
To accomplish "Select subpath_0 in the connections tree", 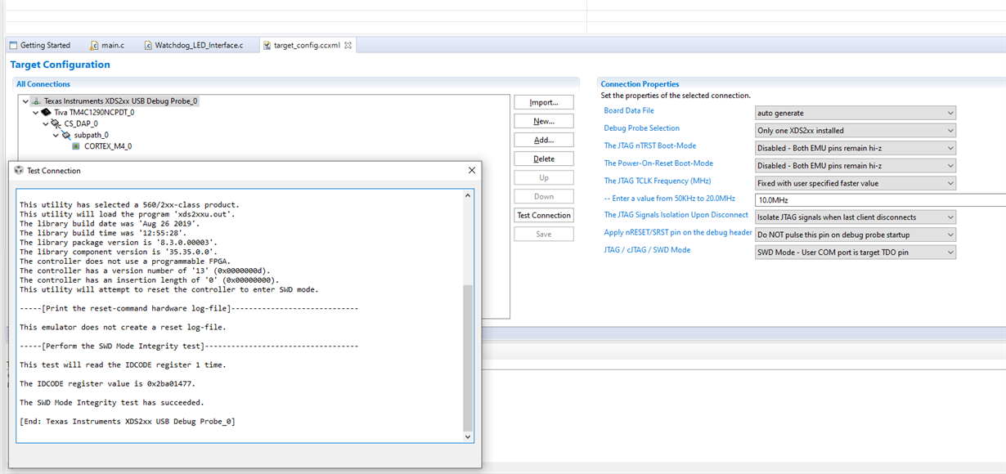I will click(x=91, y=135).
